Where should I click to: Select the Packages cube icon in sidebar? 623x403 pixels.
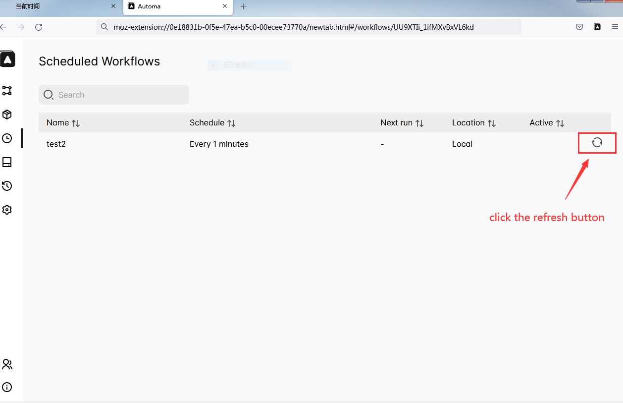7,115
